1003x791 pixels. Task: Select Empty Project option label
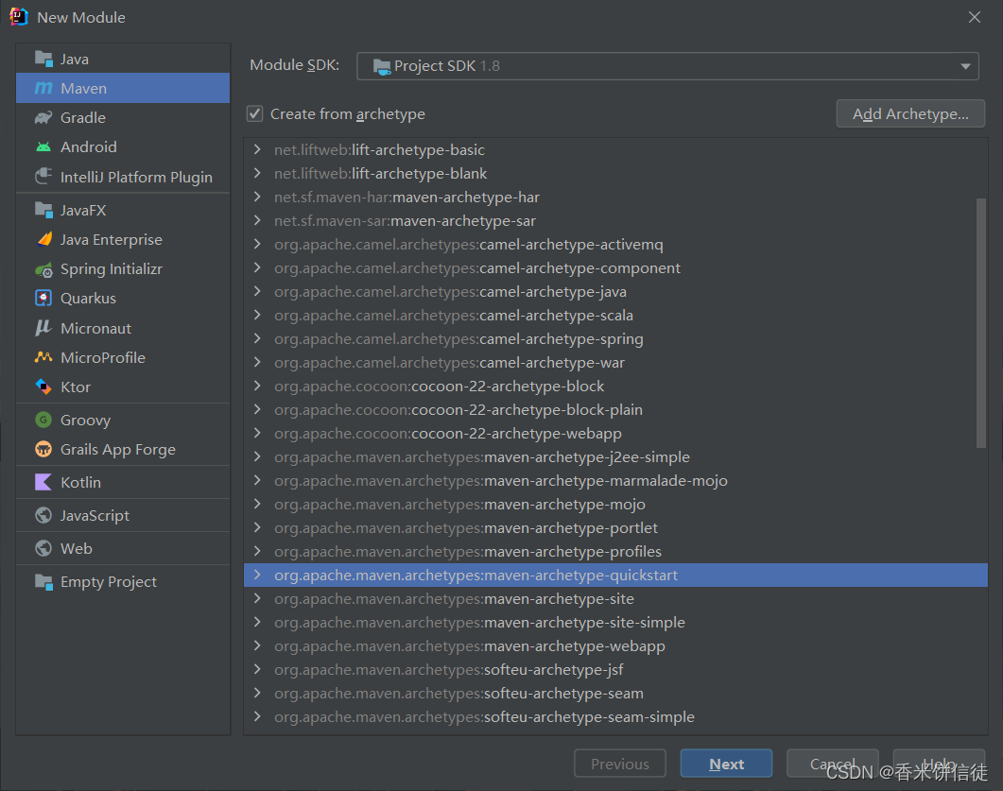pyautogui.click(x=109, y=582)
